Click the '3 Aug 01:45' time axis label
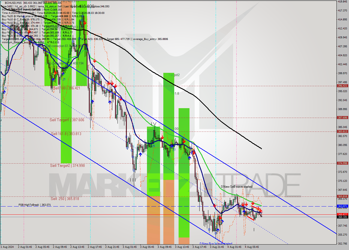 129,247
